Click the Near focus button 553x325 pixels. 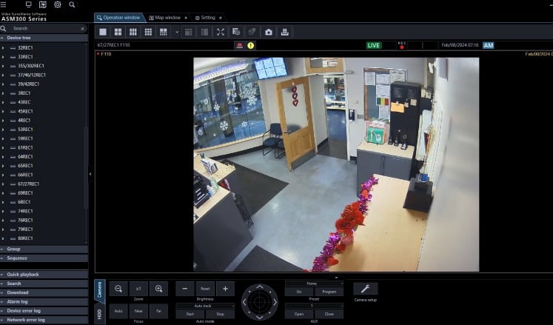[x=138, y=311]
